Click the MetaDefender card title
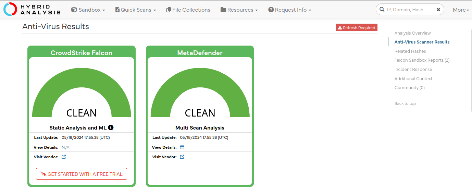472x195 pixels. click(x=200, y=53)
